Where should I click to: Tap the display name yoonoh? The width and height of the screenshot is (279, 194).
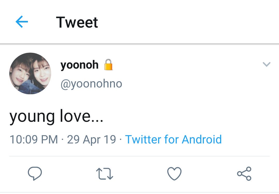[x=79, y=65]
